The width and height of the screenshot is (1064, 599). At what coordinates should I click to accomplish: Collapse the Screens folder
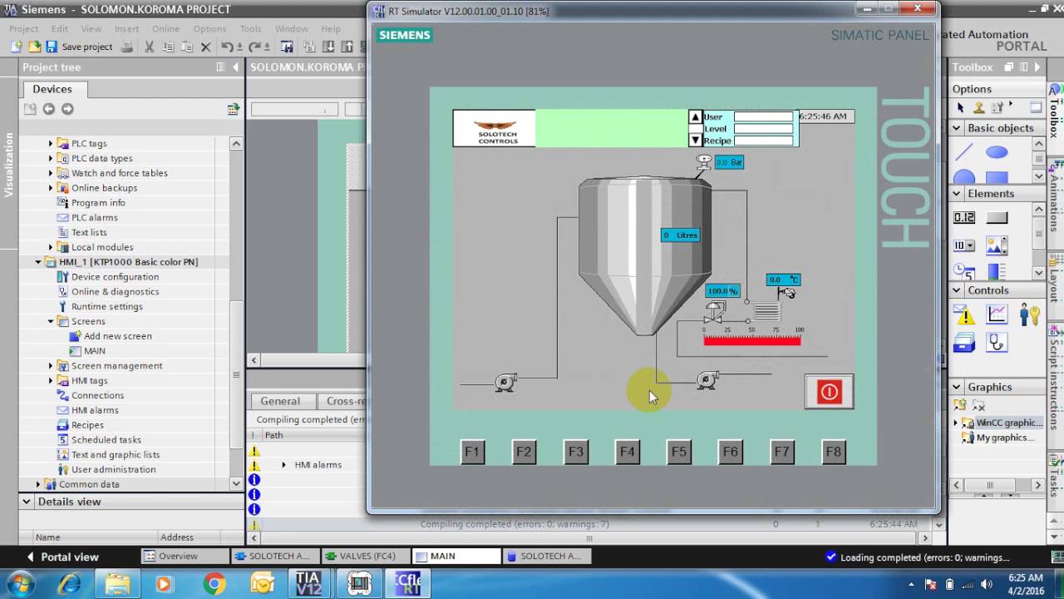pos(50,321)
